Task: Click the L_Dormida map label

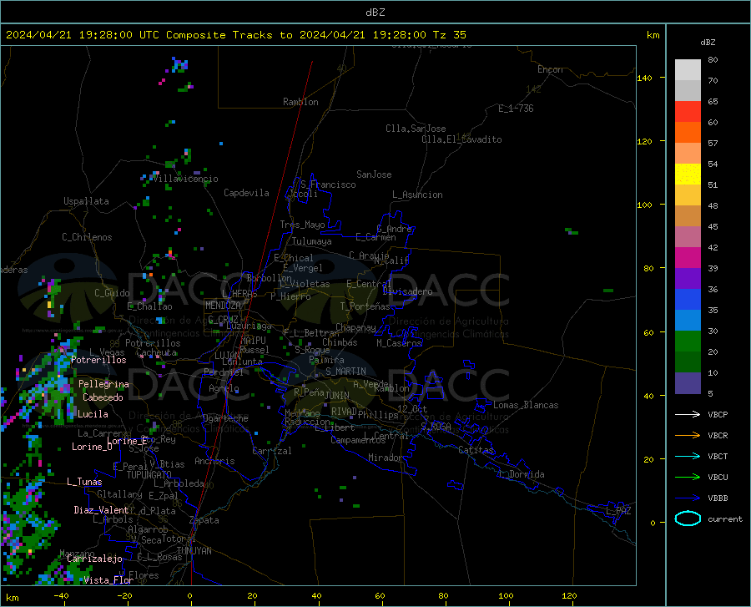Action: pos(522,474)
